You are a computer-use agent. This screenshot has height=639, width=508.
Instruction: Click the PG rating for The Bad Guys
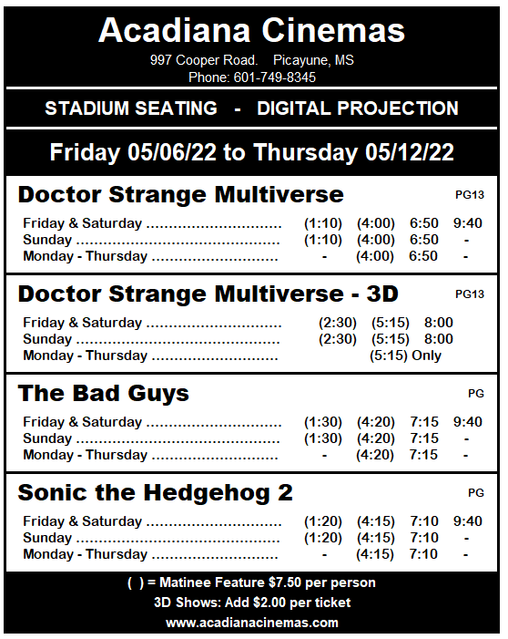tap(476, 394)
